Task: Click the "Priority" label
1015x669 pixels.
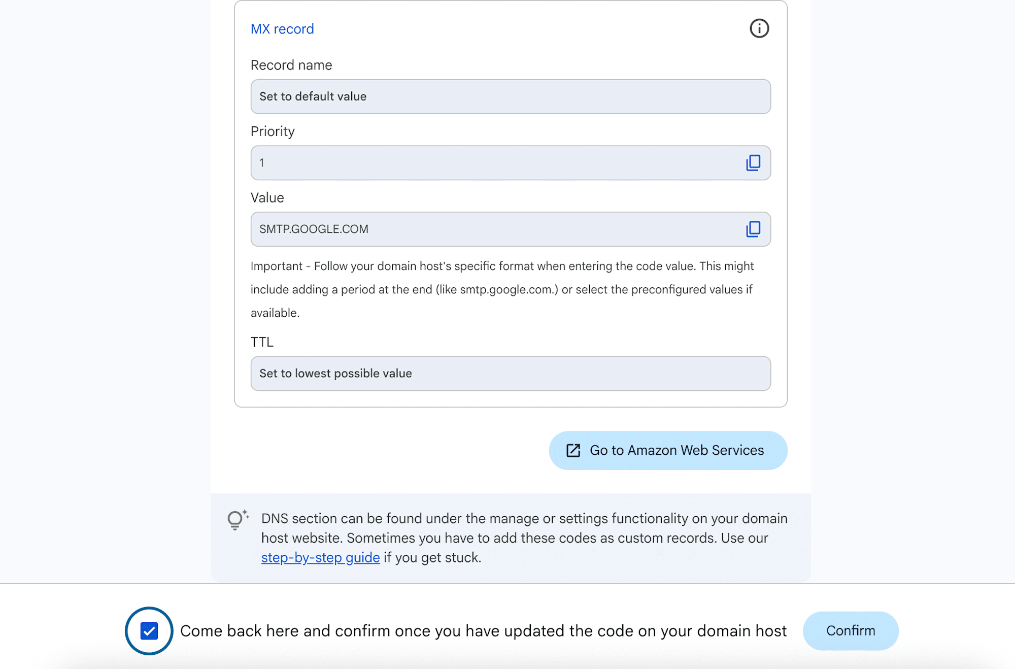Action: (273, 131)
